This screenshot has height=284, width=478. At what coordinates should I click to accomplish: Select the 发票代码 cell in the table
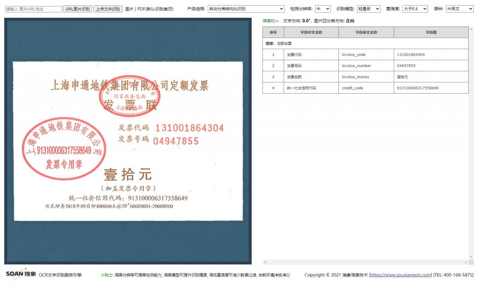coord(311,55)
